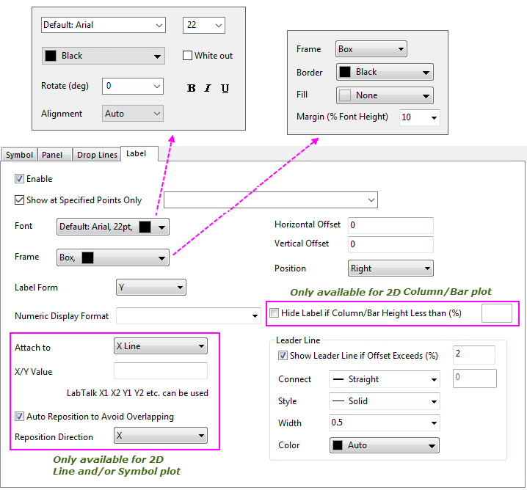The image size is (527, 490).
Task: Select the Panel tab
Action: 53,155
